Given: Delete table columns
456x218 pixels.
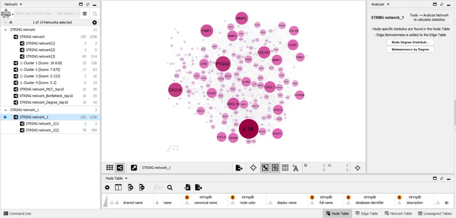Looking at the screenshot, I should click(x=142, y=187).
